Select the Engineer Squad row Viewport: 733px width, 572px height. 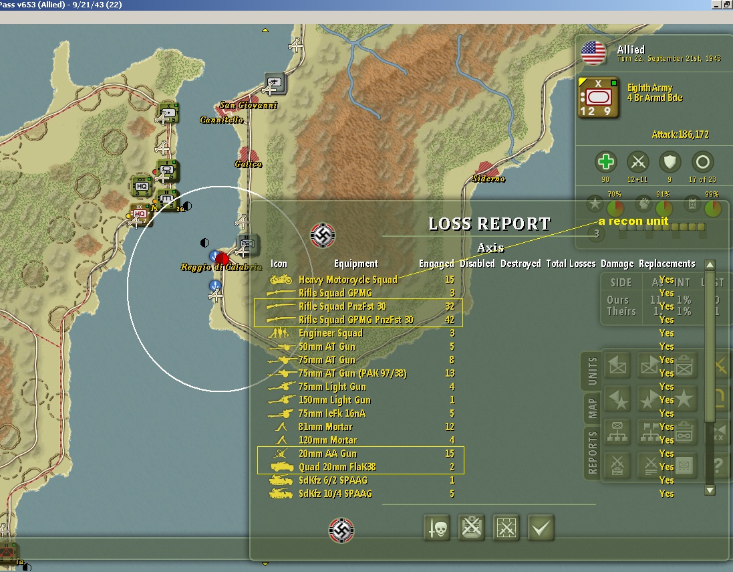pos(472,333)
